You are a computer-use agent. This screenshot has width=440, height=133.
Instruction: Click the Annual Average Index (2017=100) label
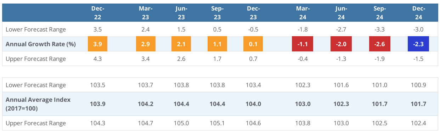(x=38, y=104)
